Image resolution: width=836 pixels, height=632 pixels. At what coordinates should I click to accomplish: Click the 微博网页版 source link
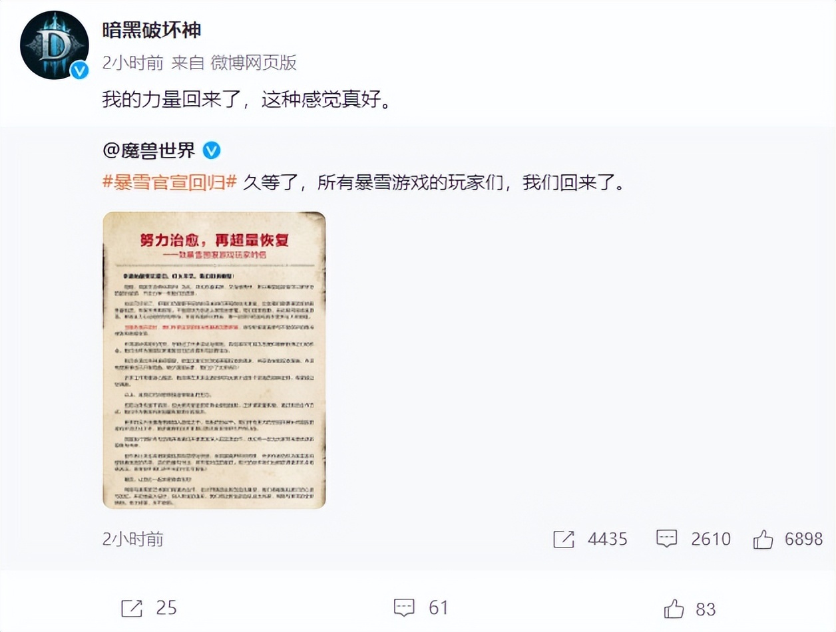(254, 63)
